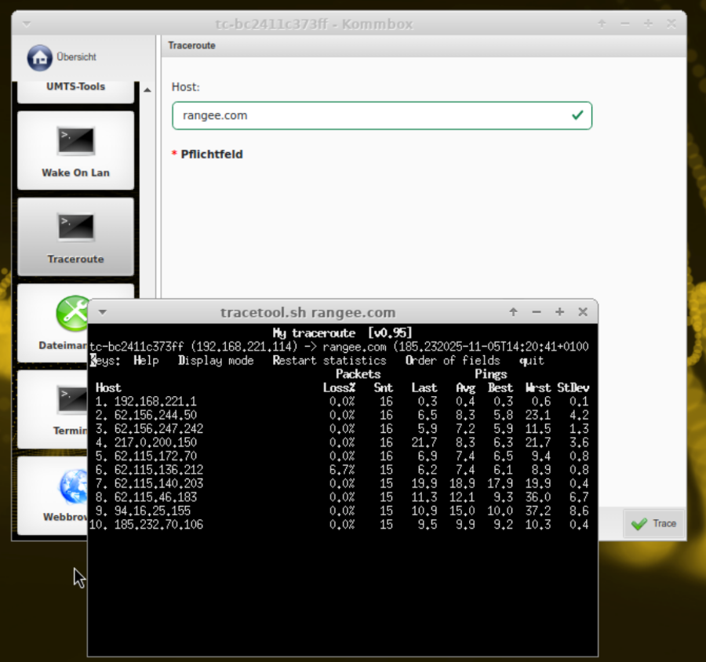
Task: Click the Übersicht home icon
Action: 39,57
